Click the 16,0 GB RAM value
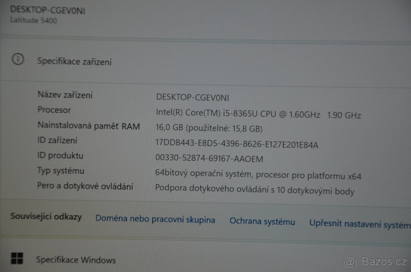Screen dimensions: 411x272 point(209,129)
